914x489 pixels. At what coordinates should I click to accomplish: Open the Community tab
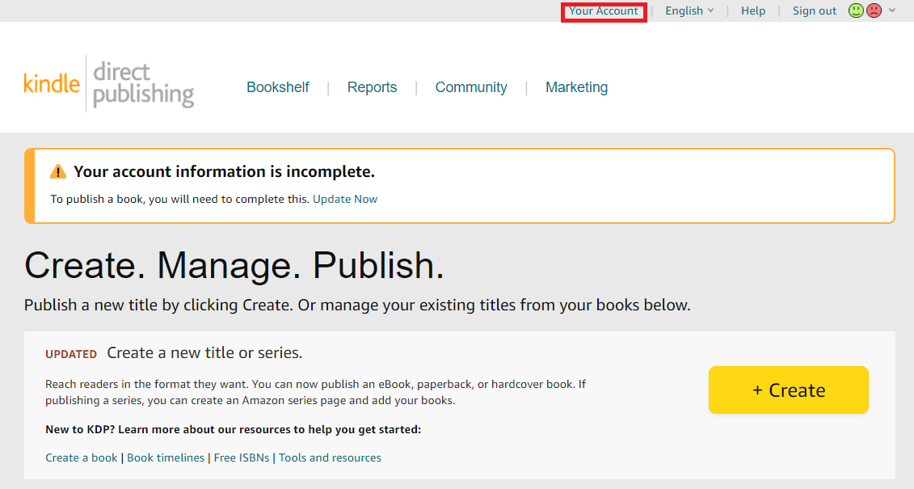pyautogui.click(x=471, y=87)
